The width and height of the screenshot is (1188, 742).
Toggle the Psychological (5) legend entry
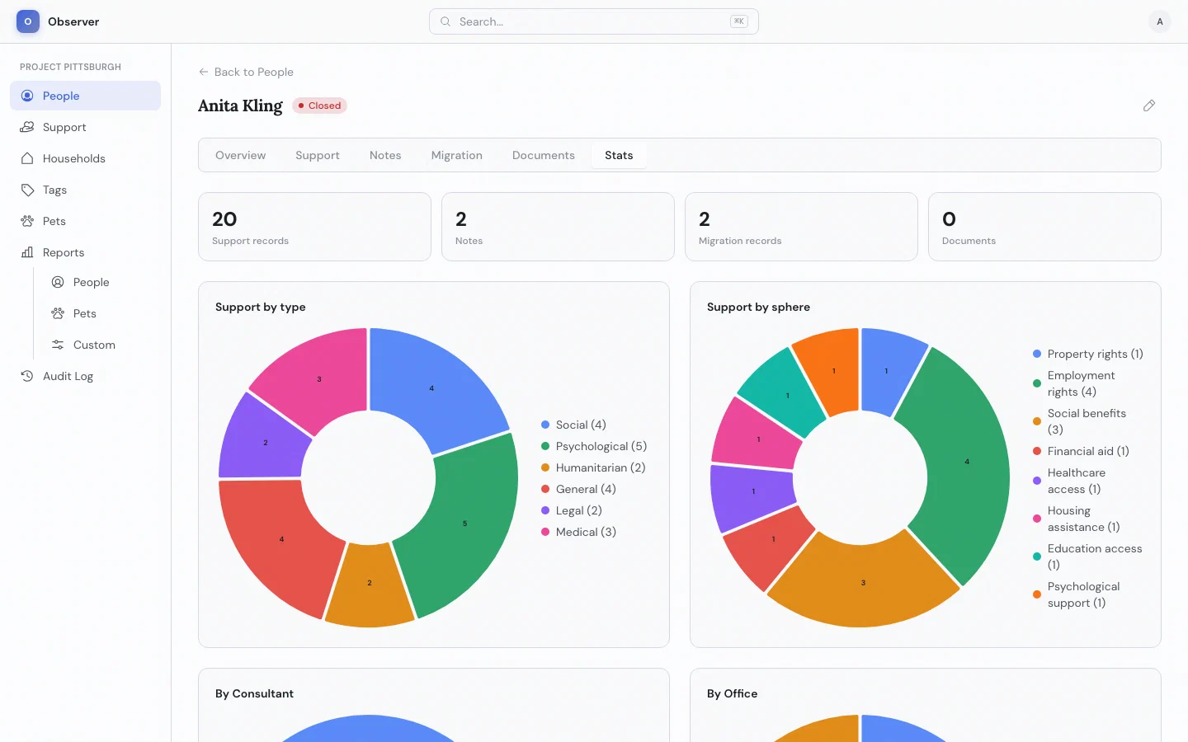tap(594, 446)
